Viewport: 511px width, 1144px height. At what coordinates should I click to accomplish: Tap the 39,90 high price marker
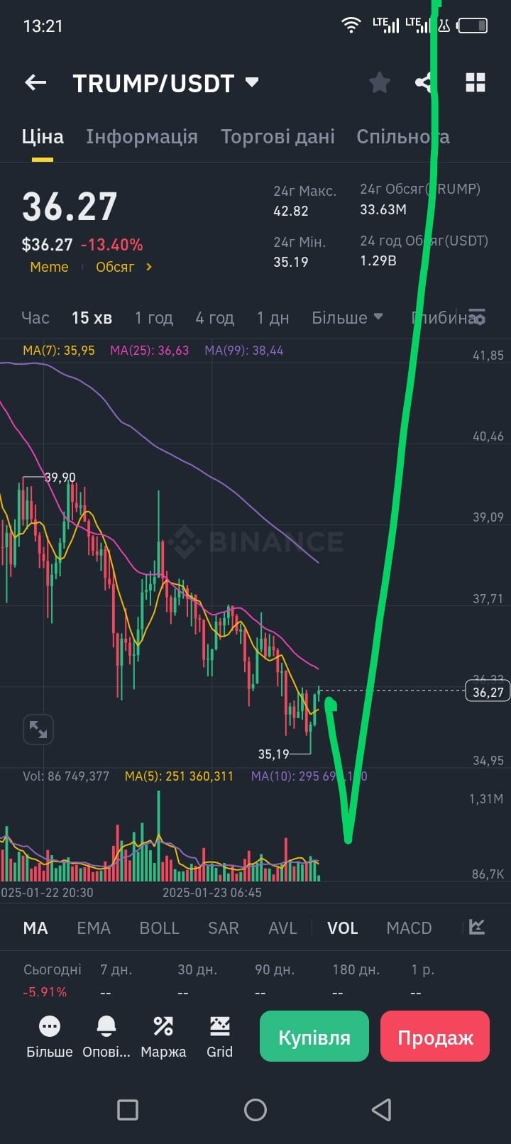(60, 478)
